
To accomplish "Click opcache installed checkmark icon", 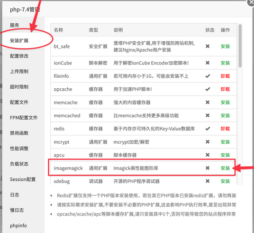I will click(208, 89).
